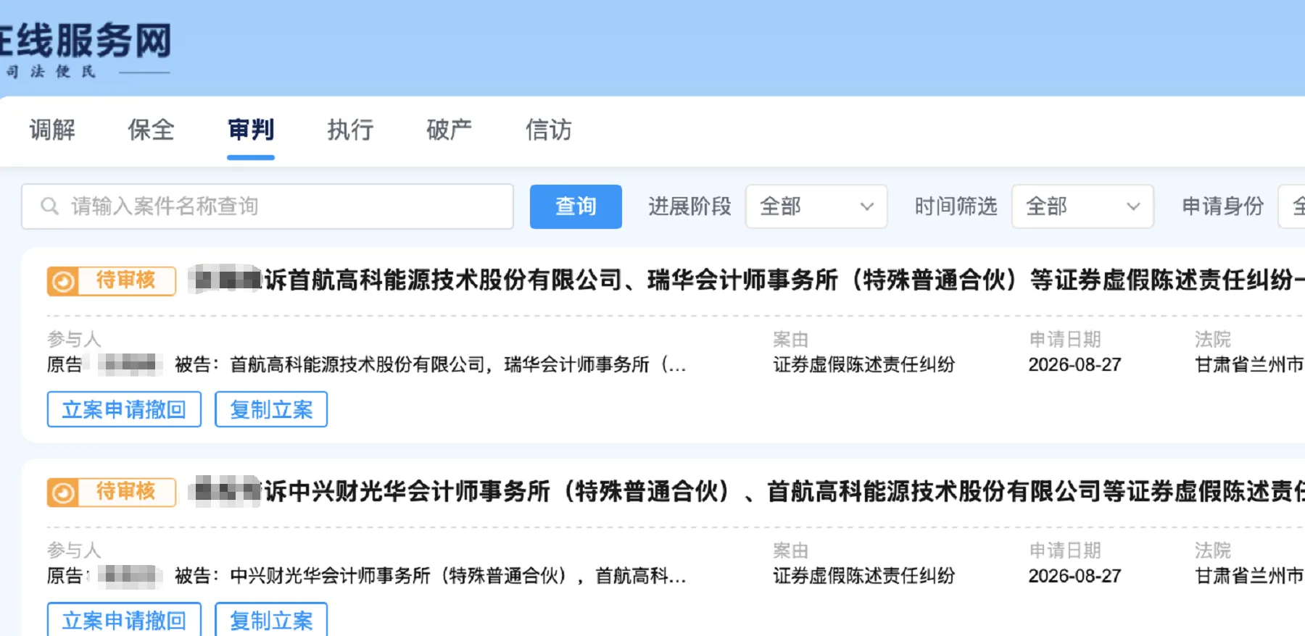Click date 2026-08-27 in the first case
Image resolution: width=1305 pixels, height=636 pixels.
[x=1074, y=364]
